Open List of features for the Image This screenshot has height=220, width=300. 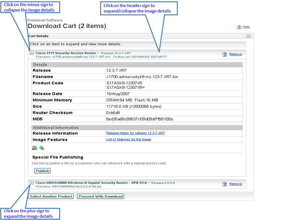click(129, 139)
